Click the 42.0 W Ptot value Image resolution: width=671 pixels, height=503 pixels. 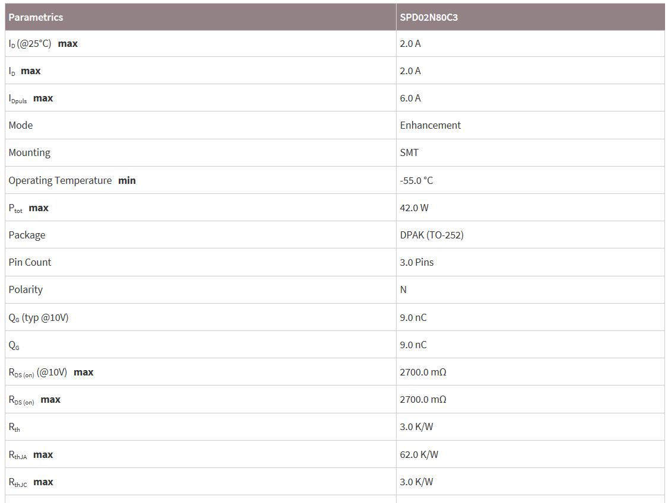pos(414,208)
